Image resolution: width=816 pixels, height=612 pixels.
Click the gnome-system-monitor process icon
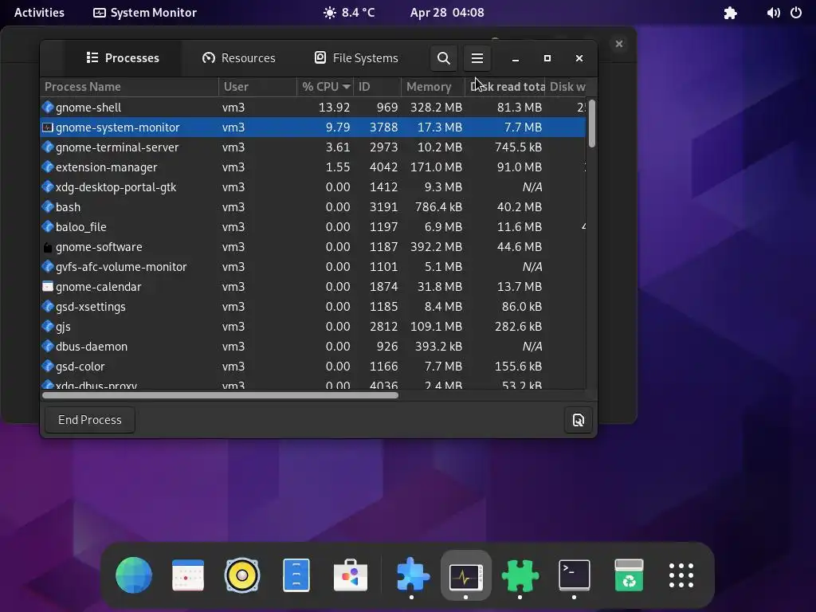[x=48, y=127]
